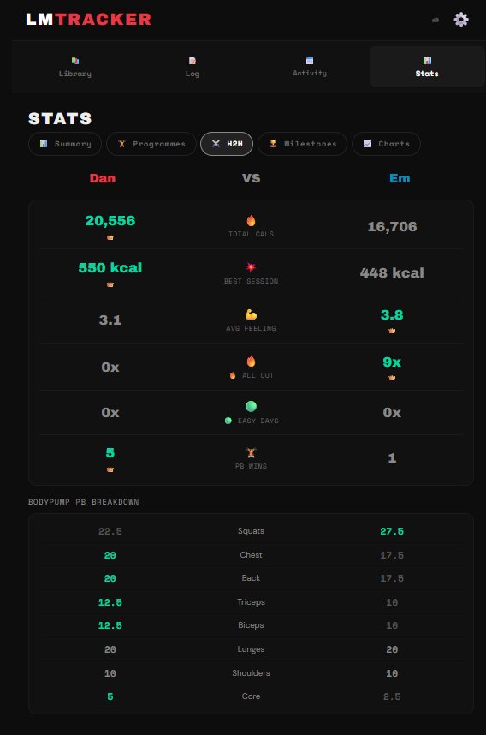Switch to the Library tab
486x735 pixels.
75,67
